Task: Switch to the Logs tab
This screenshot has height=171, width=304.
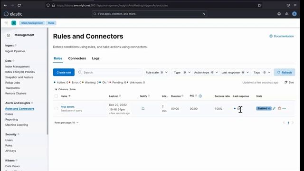Action: coord(95,58)
